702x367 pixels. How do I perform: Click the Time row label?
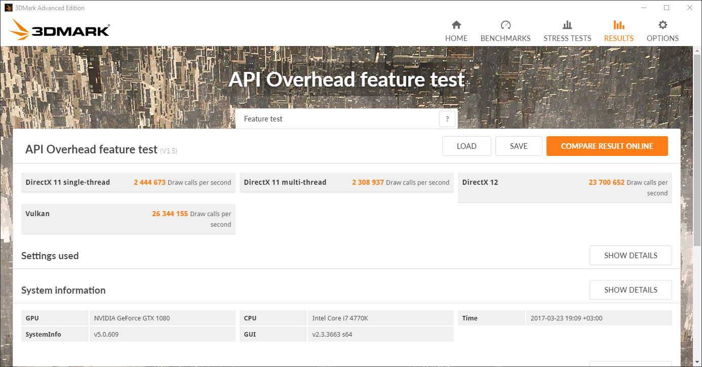tap(470, 318)
